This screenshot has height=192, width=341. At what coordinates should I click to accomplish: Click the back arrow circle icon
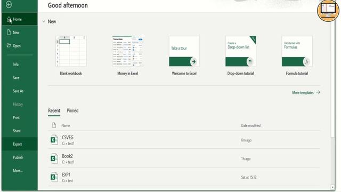tap(9, 4)
